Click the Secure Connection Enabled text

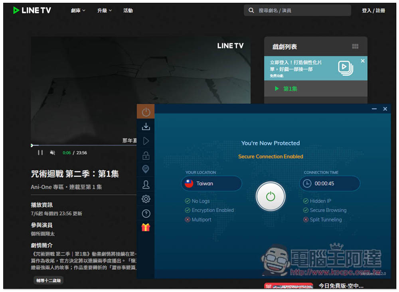click(271, 157)
